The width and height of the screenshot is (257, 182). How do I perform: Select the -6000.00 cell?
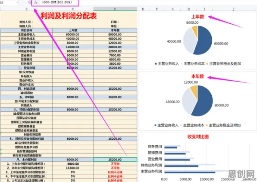[x=73, y=164]
